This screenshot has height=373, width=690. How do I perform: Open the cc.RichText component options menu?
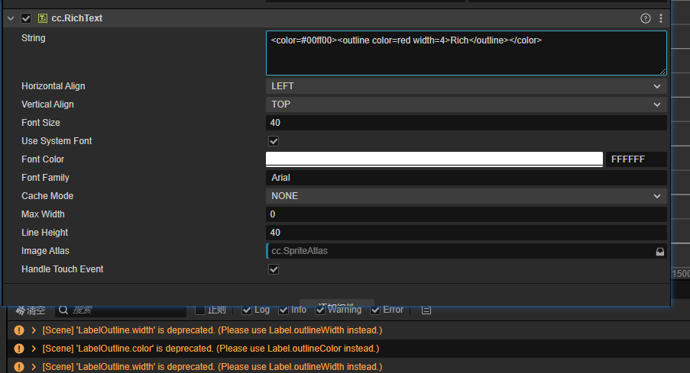click(661, 18)
